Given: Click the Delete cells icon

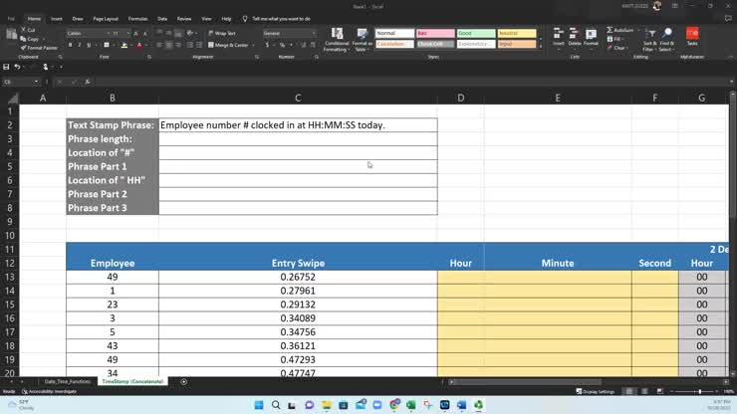Looking at the screenshot, I should pyautogui.click(x=575, y=38).
